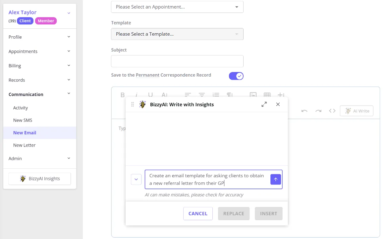Viewport: 391px width, 239px height.
Task: Click the insert image icon
Action: tap(253, 95)
